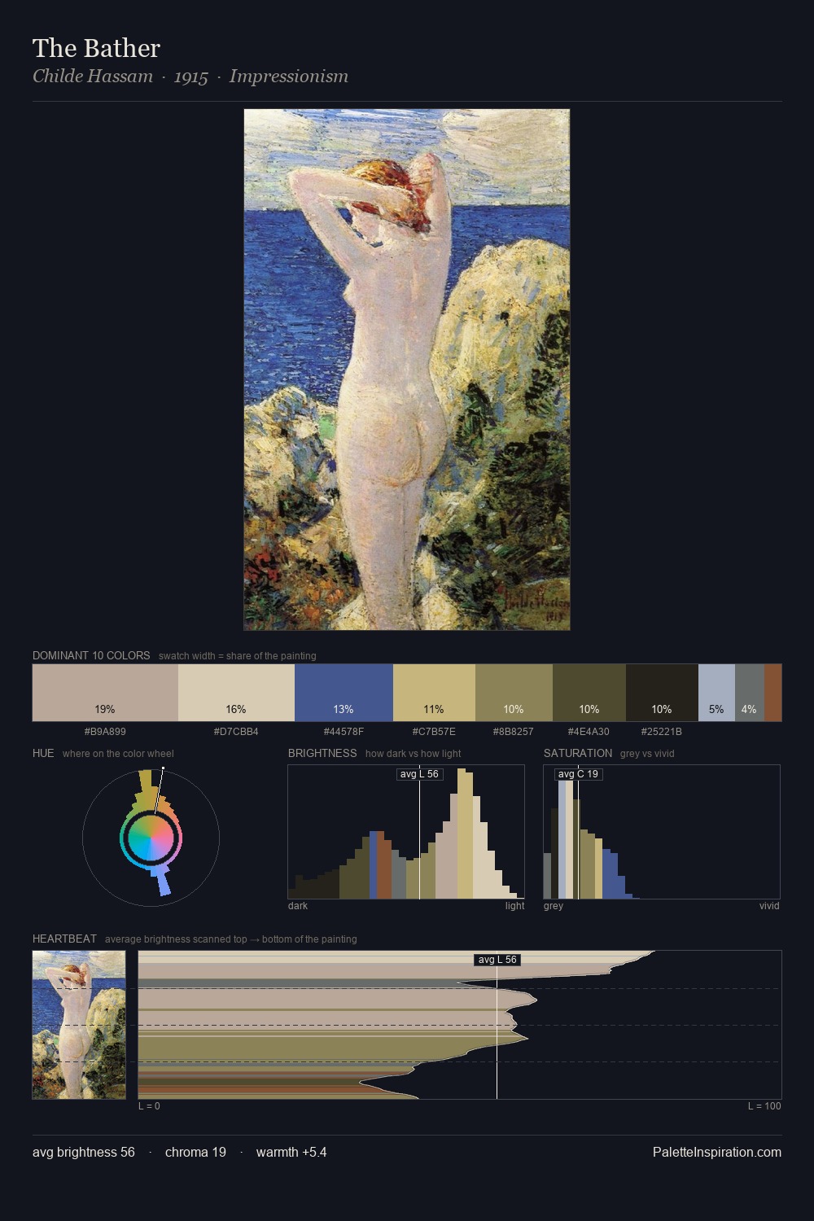Click the hex label '#C7B57E'
Screen dimensions: 814x1221
434,731
